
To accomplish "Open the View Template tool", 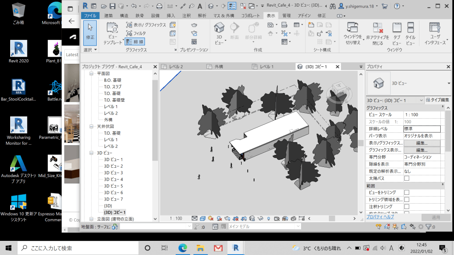I will (113, 33).
